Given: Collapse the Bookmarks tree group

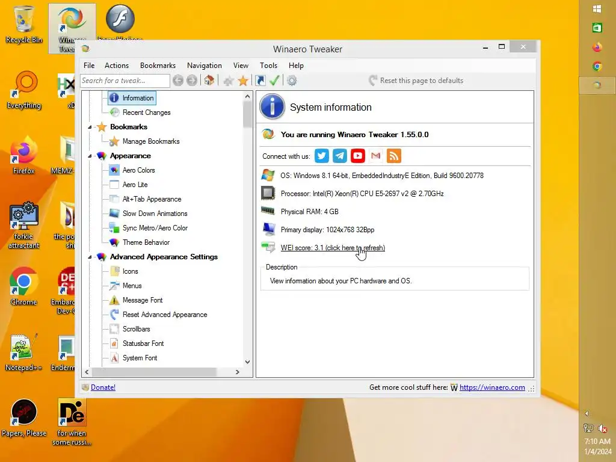Looking at the screenshot, I should pyautogui.click(x=90, y=127).
